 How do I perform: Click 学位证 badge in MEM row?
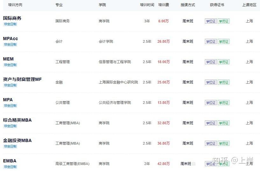point(211,62)
